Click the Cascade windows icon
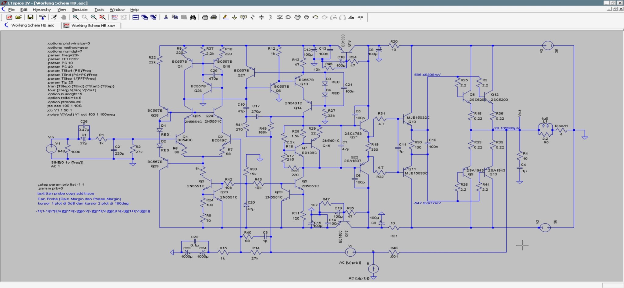Screen dimensions: 624x288 pyautogui.click(x=145, y=17)
